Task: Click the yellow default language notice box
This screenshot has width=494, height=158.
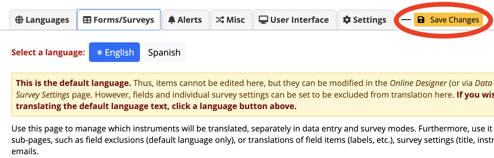Action: [x=253, y=94]
